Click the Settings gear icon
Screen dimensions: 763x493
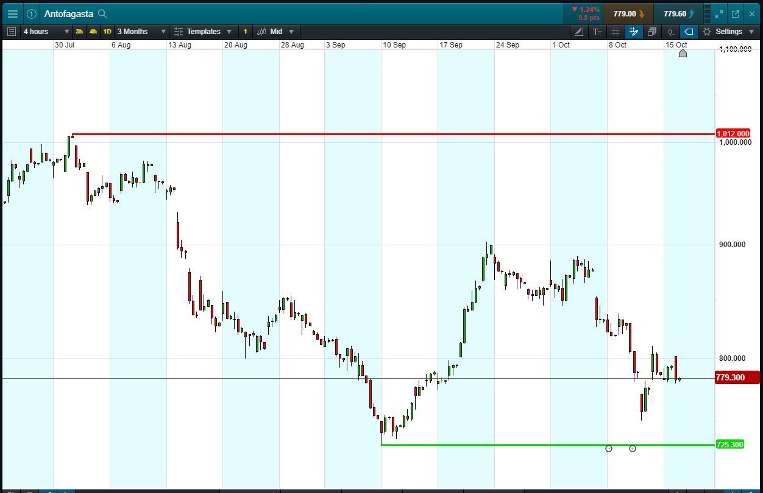coord(707,32)
